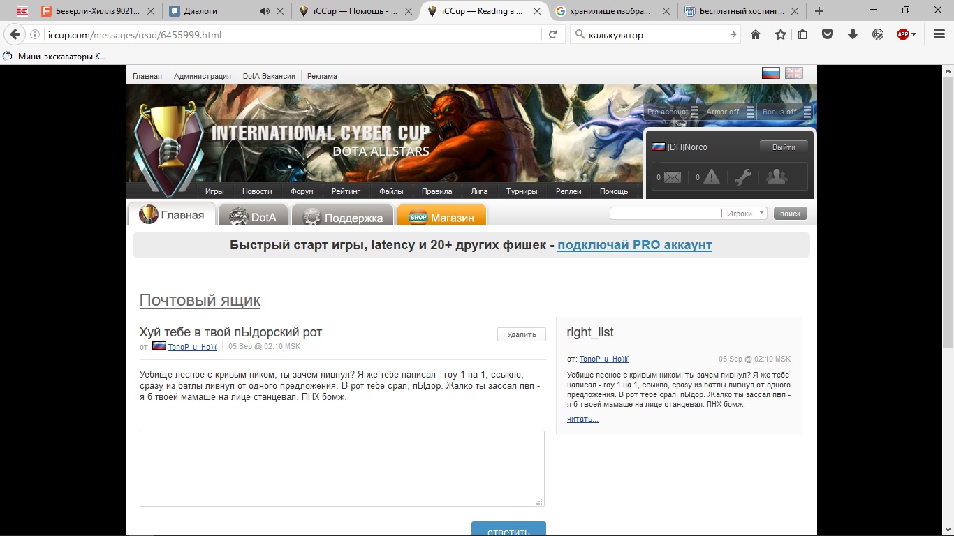Select the pinned first browser tab
The height and width of the screenshot is (536, 954).
point(22,11)
